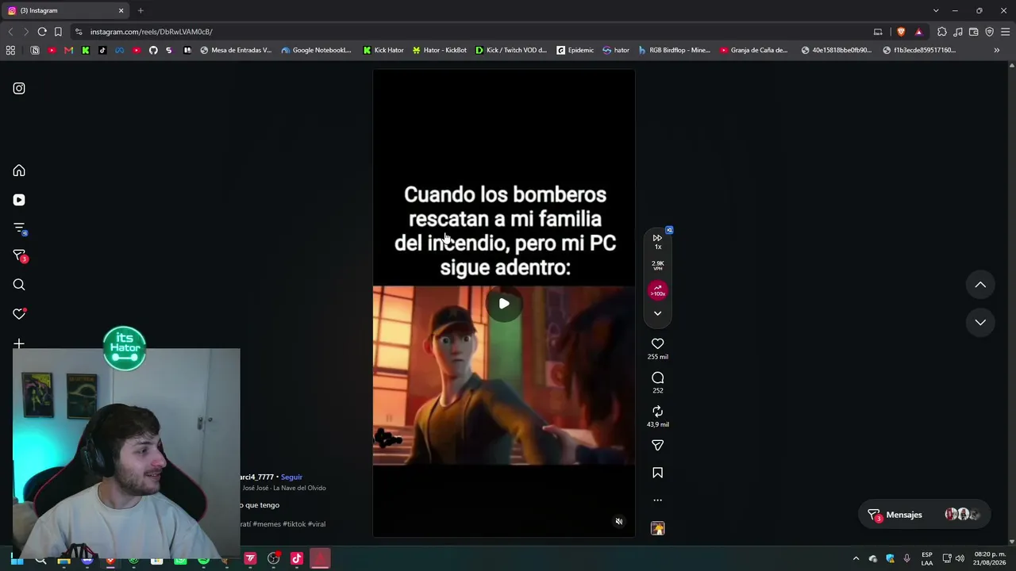Repost the reel with the repost icon
This screenshot has height=571, width=1016.
pyautogui.click(x=657, y=411)
